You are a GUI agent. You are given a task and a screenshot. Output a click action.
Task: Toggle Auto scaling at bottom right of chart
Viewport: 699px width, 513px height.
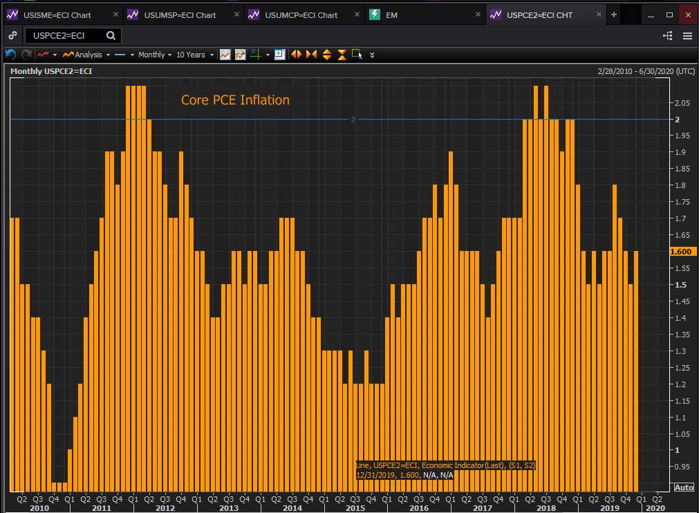pyautogui.click(x=683, y=487)
